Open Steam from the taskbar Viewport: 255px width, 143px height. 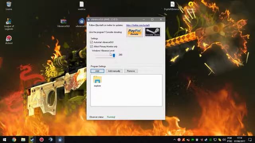[32, 139]
